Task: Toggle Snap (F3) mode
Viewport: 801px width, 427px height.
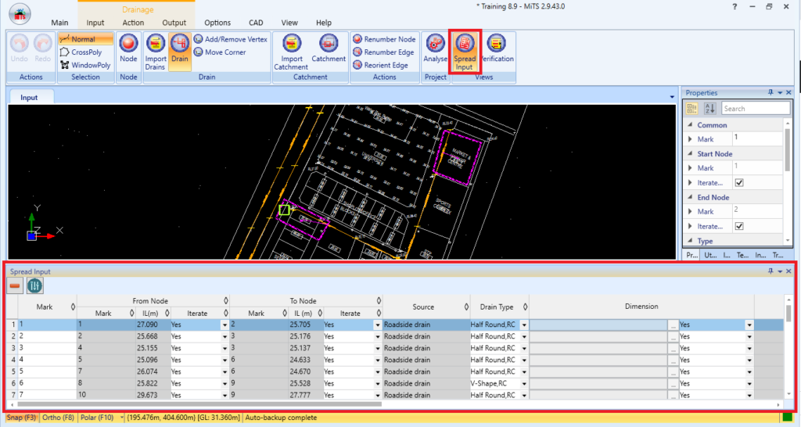Action: point(21,418)
